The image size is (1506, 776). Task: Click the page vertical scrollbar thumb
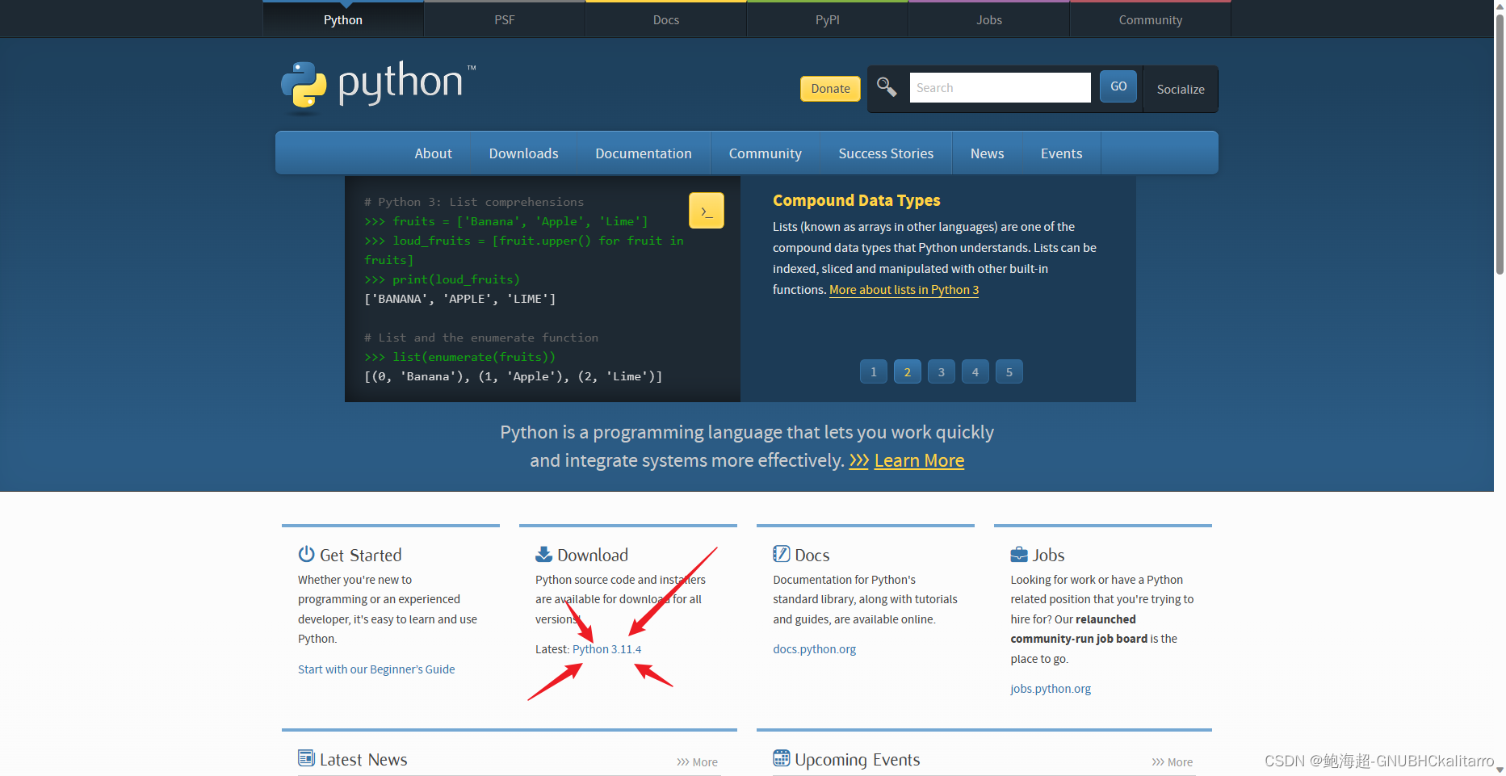[x=1500, y=144]
